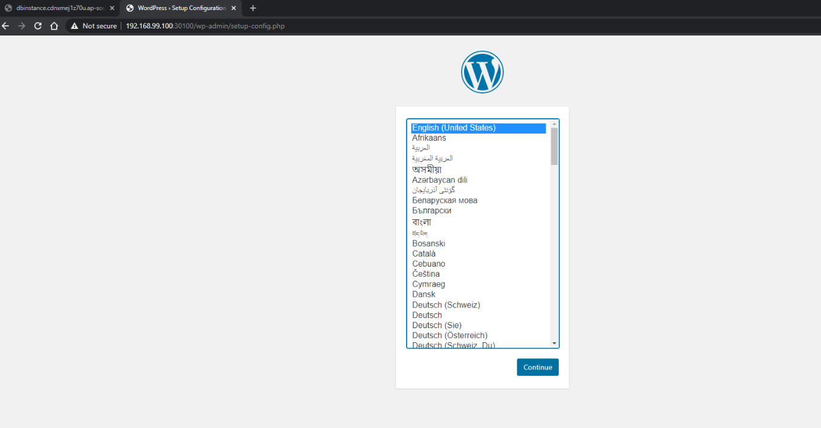Click the language list scroll-up arrow
Image resolution: width=821 pixels, height=428 pixels.
pyautogui.click(x=554, y=124)
